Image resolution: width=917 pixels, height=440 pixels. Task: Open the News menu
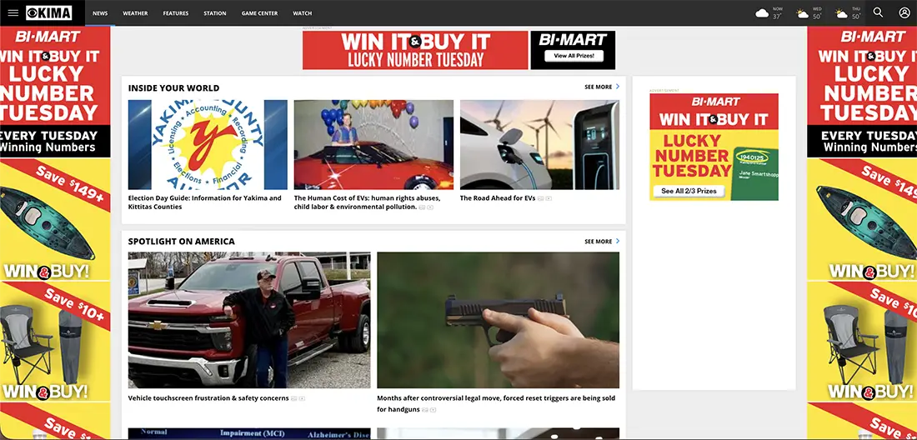[x=100, y=12]
